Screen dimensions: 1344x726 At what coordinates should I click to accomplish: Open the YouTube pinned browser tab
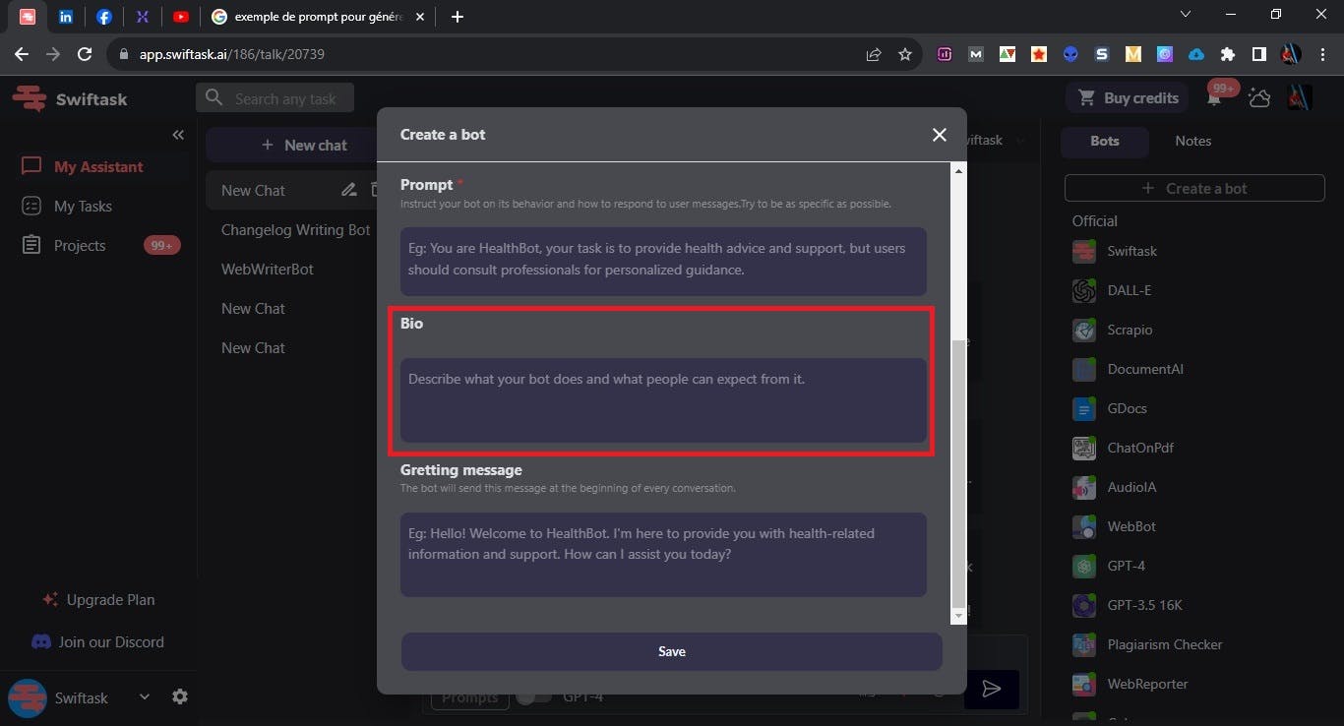point(181,17)
